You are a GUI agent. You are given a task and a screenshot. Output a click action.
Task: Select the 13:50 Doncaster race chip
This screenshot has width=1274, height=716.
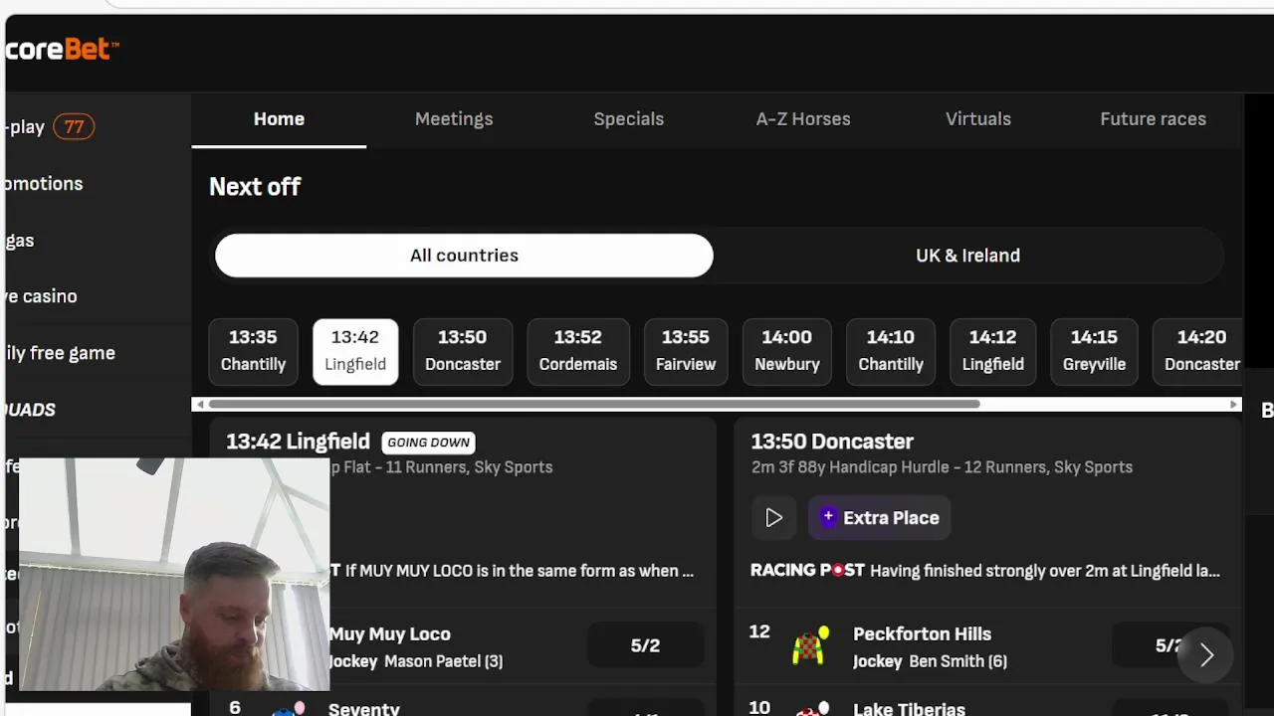point(463,351)
